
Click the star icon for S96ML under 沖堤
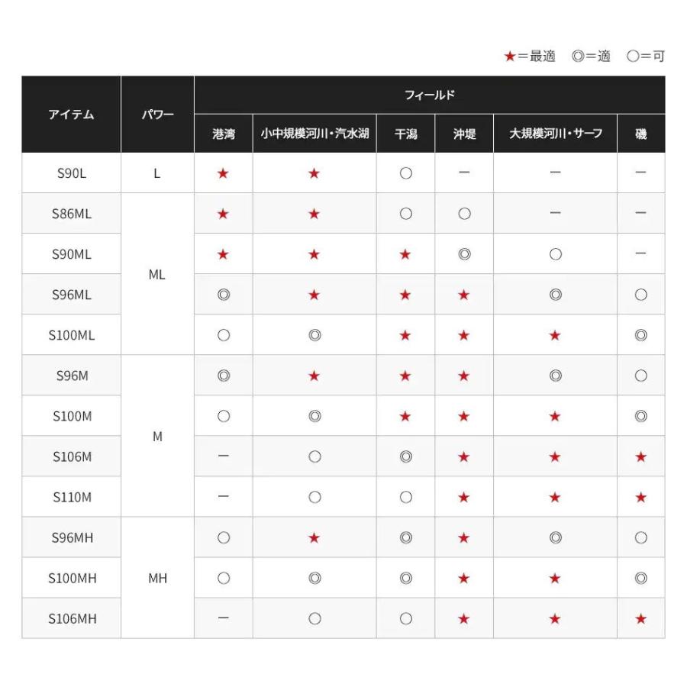[x=463, y=294]
